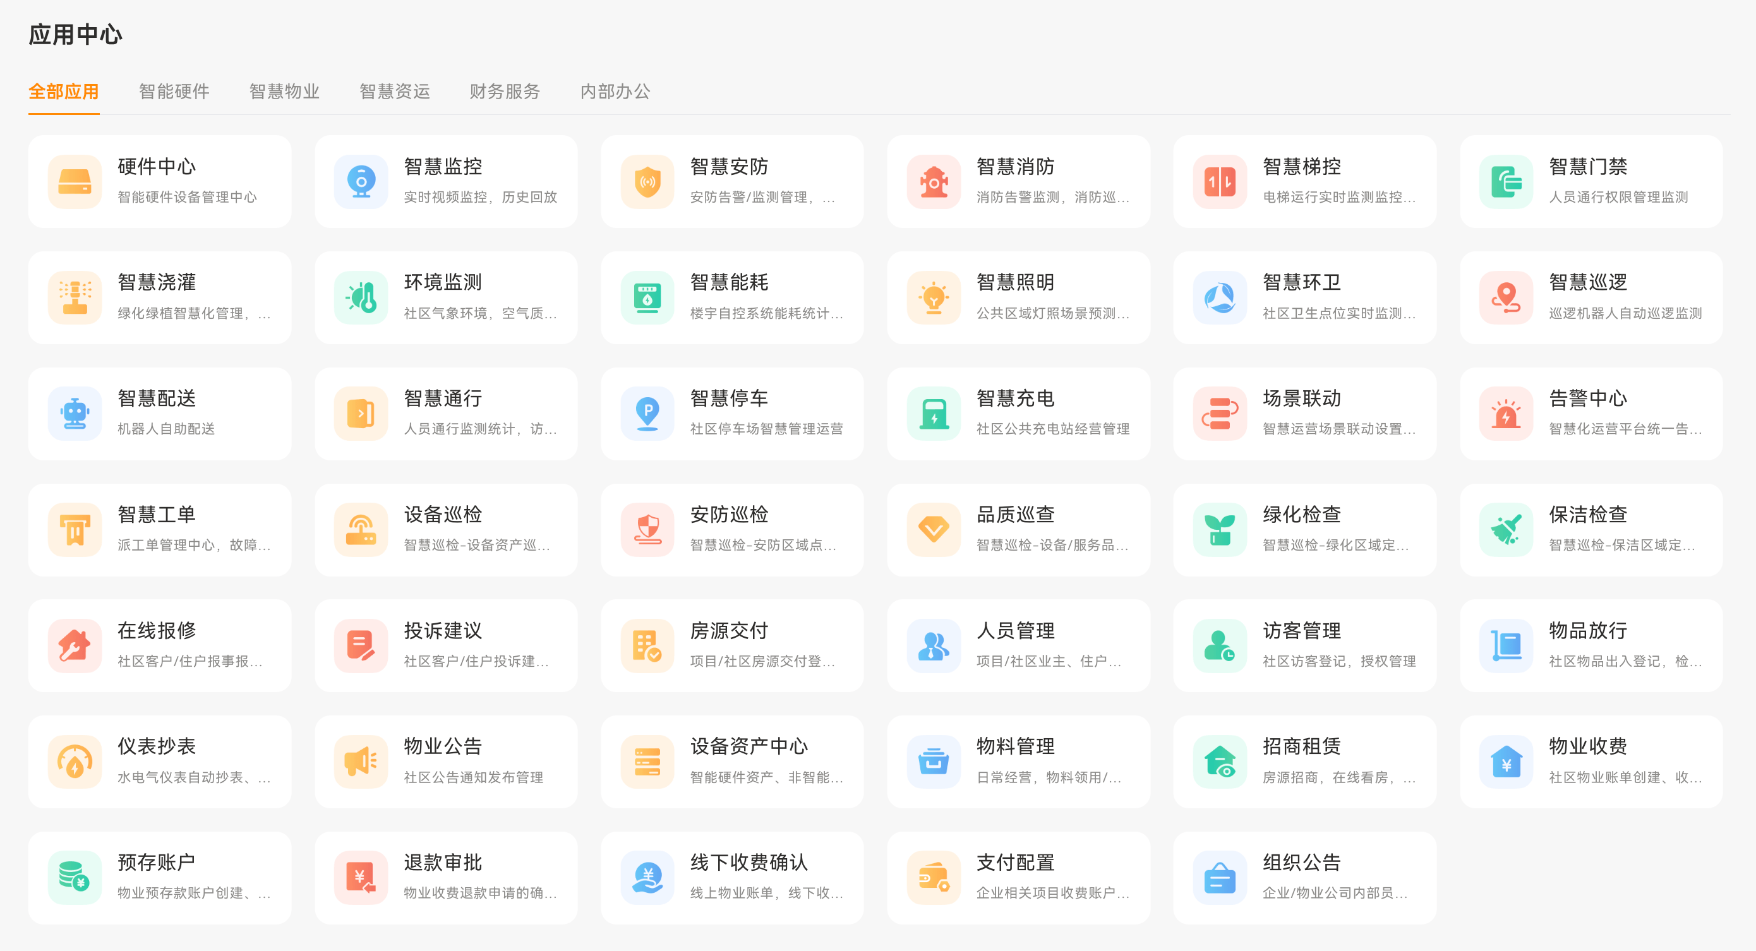1756x951 pixels.
Task: Click description text 人员通行权限管理监测
Action: pos(1618,197)
